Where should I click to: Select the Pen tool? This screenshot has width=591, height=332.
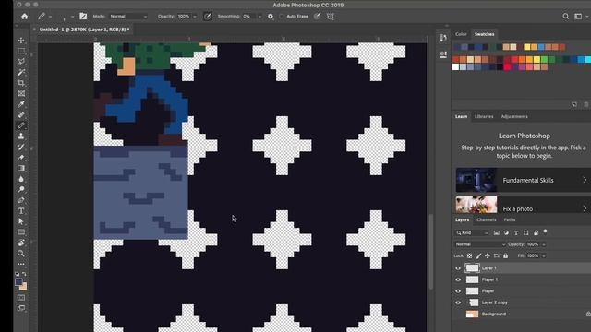coord(21,200)
